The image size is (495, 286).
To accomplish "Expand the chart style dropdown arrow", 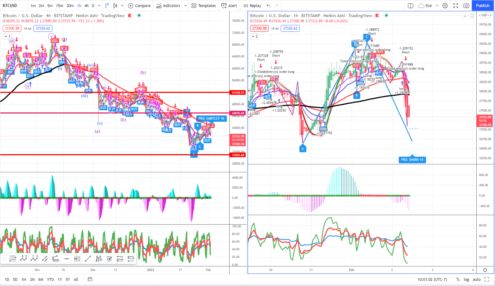I will coord(122,5).
